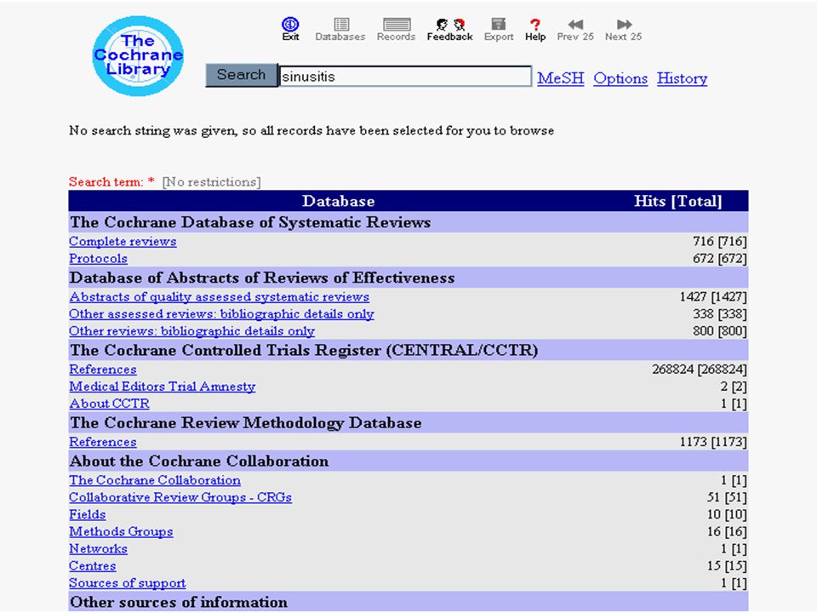Click The Cochrane Database of Systematic Reviews heading
The height and width of the screenshot is (613, 817).
[250, 222]
